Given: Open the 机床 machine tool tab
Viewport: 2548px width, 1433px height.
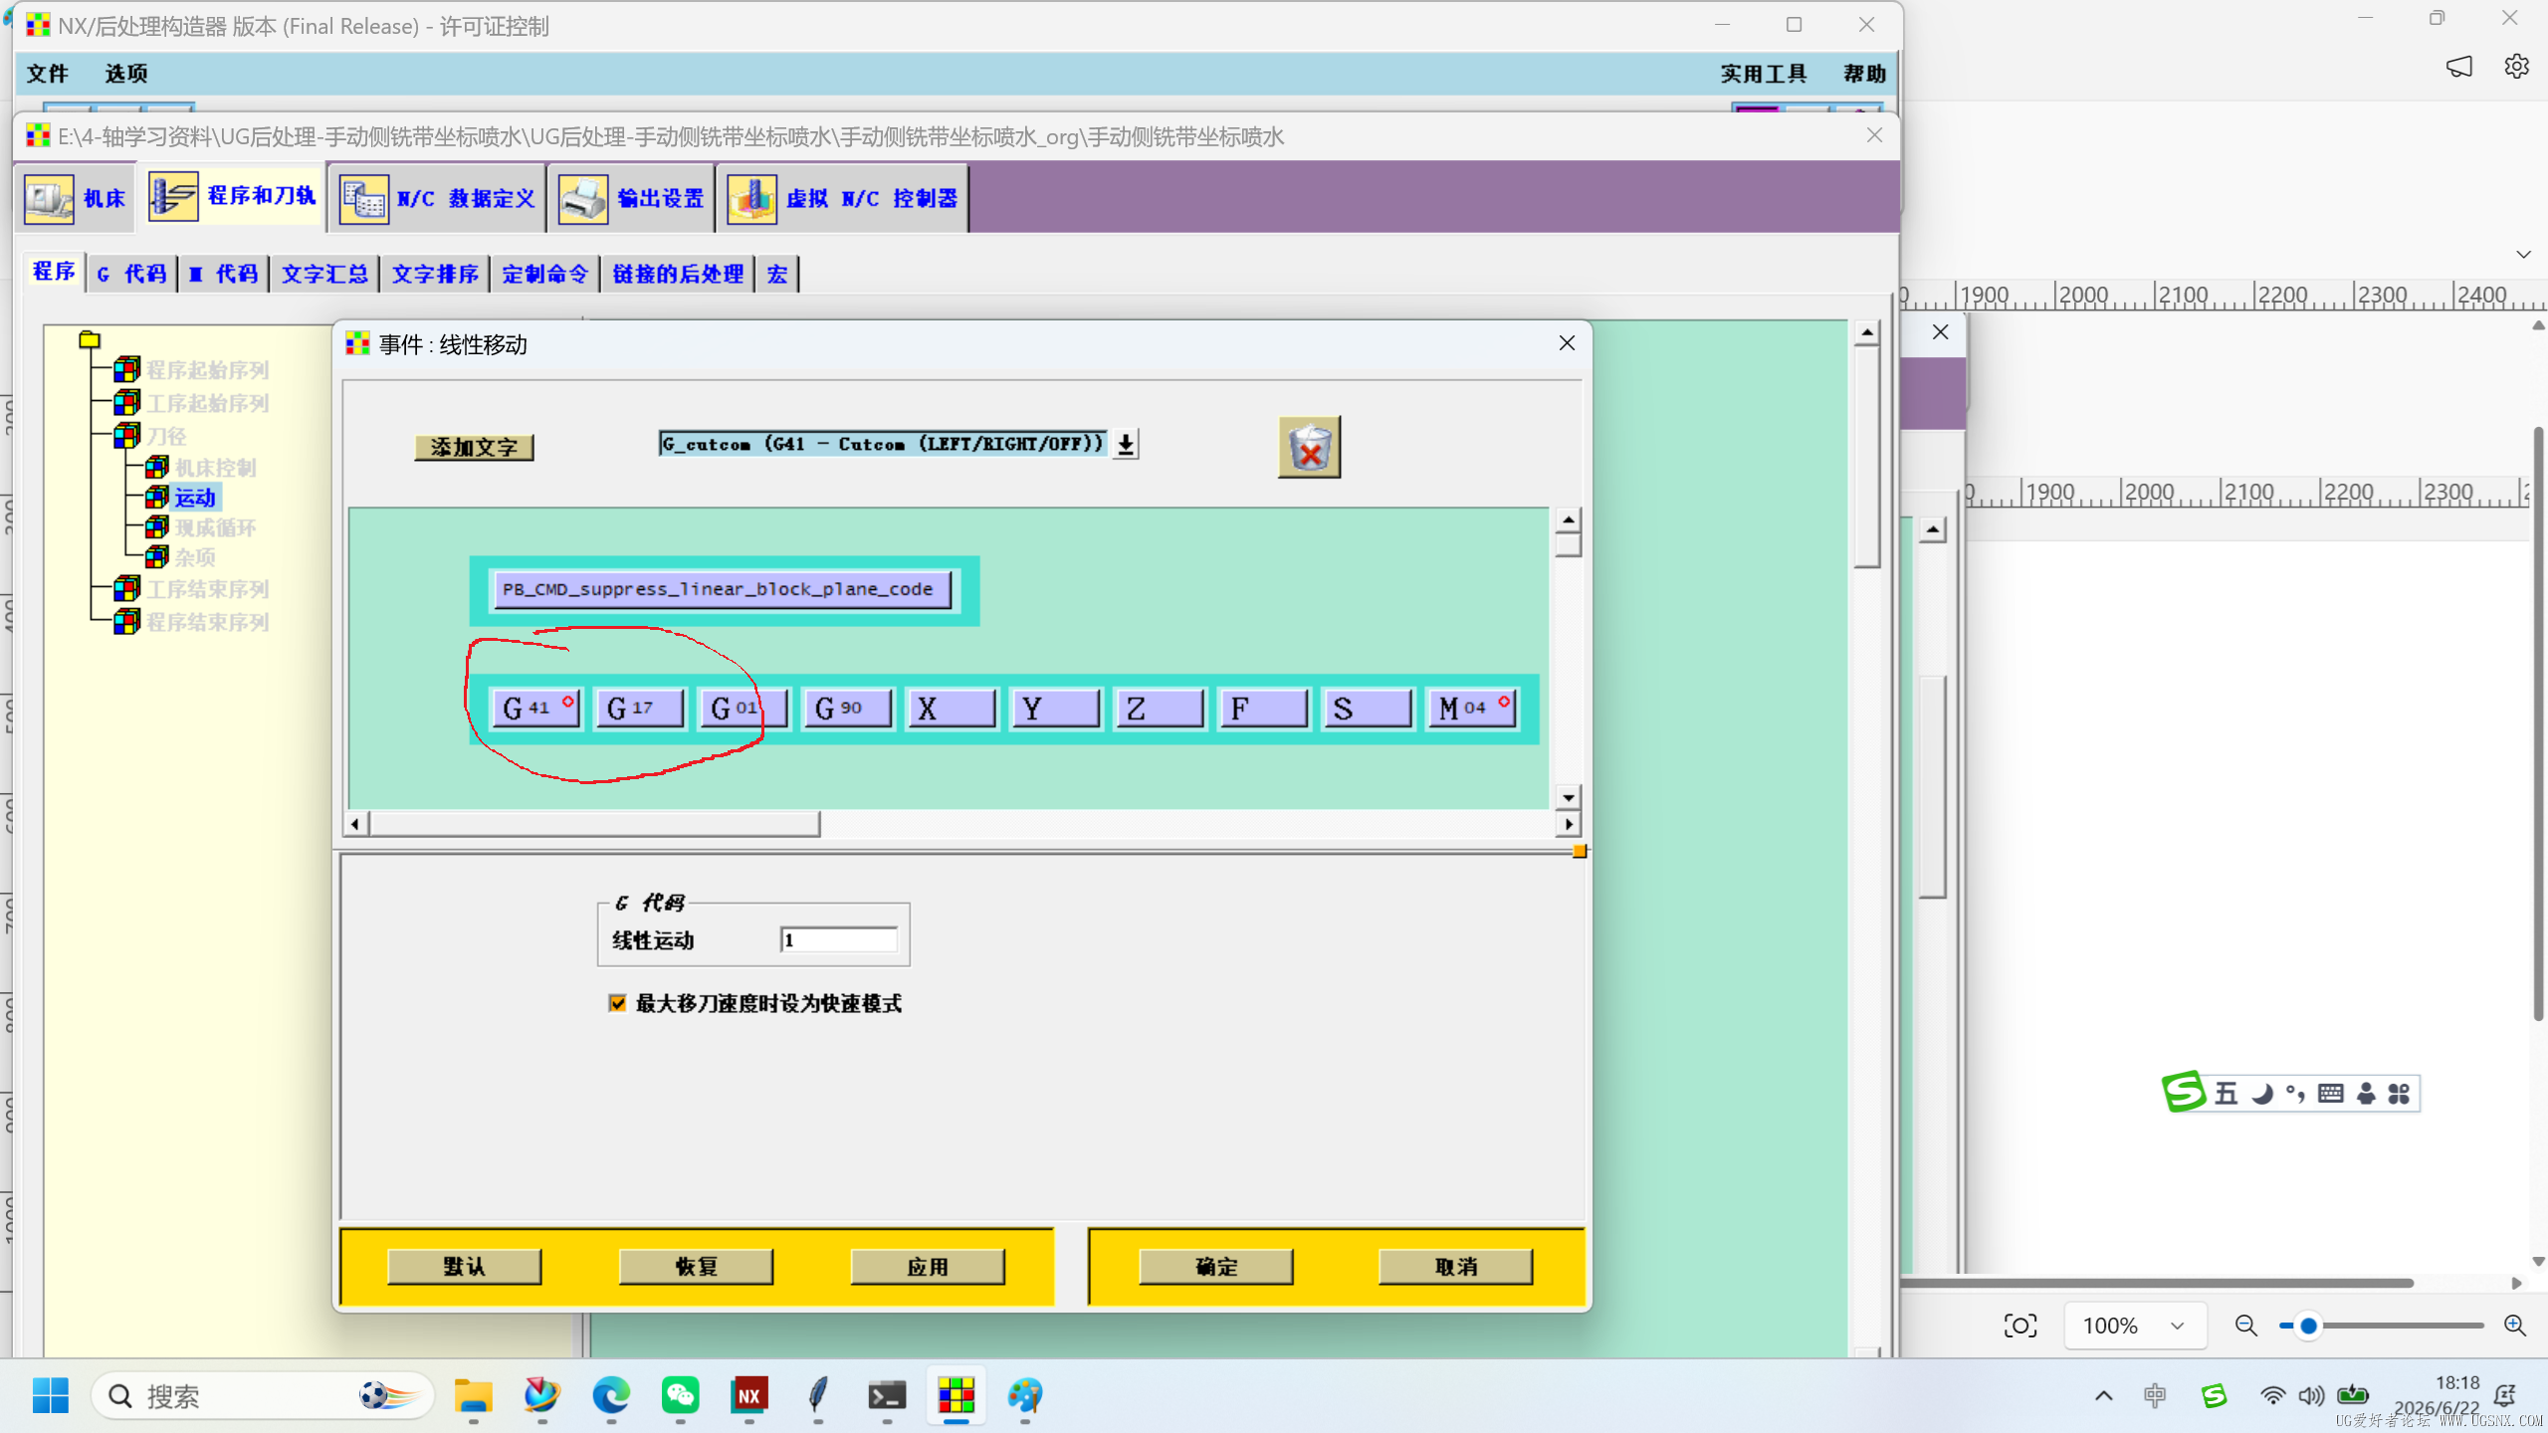Looking at the screenshot, I should (77, 198).
